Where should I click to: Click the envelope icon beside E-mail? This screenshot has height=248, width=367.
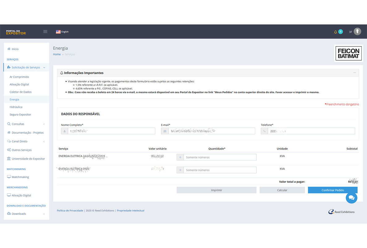165,131
